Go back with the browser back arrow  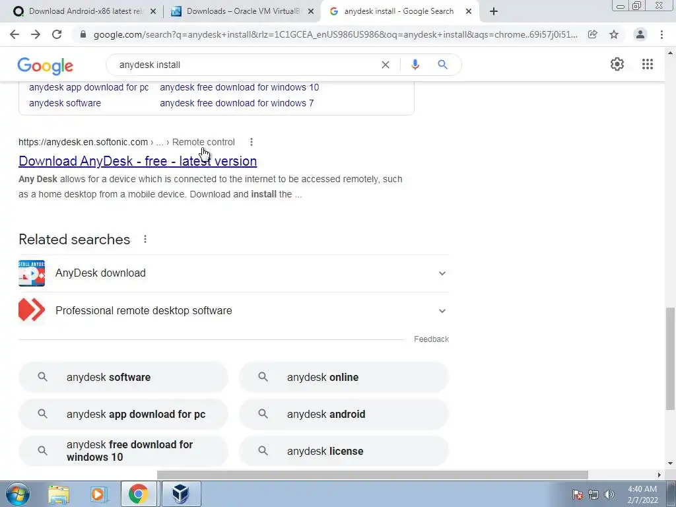click(x=15, y=34)
